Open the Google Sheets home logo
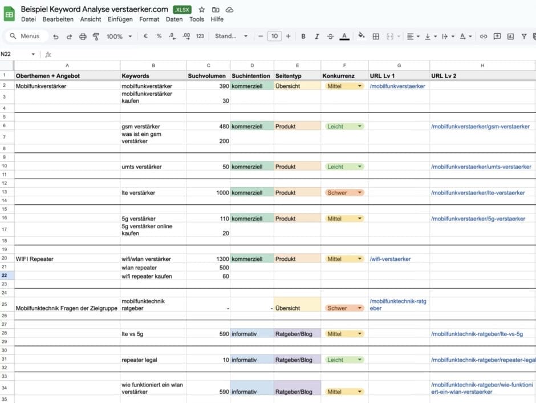The height and width of the screenshot is (403, 536). [9, 14]
